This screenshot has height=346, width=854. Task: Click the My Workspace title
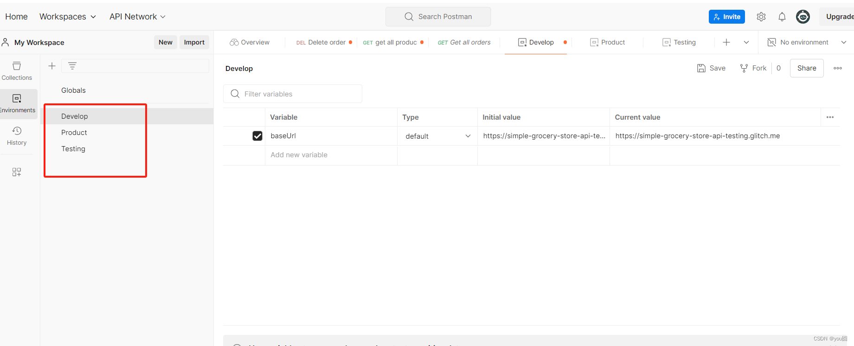39,43
